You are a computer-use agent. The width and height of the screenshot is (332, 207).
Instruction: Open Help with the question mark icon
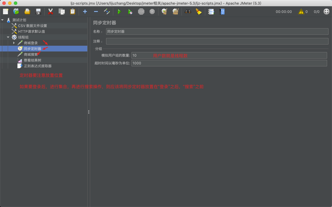[x=222, y=11]
